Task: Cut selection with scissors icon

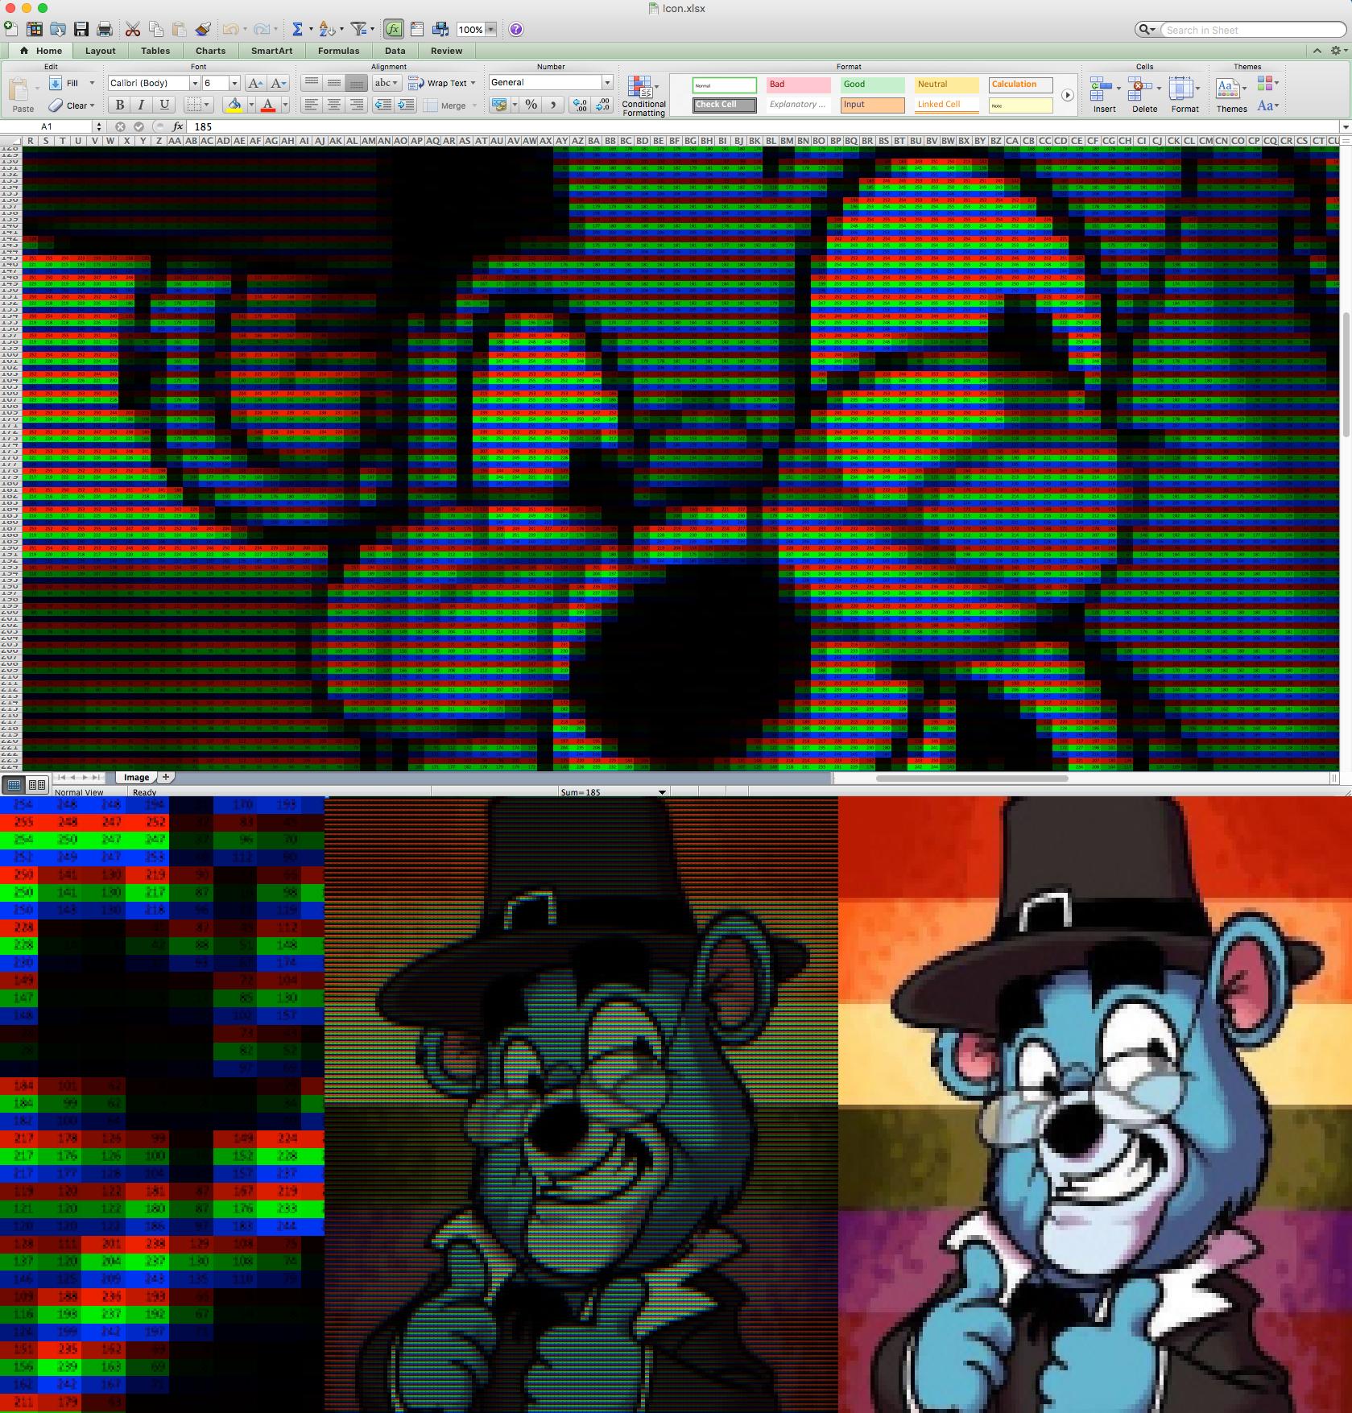Action: (133, 29)
